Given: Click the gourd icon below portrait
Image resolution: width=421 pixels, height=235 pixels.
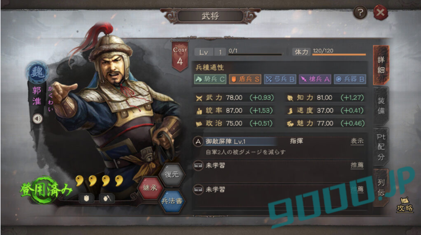Looking at the screenshot, I should 107,198.
